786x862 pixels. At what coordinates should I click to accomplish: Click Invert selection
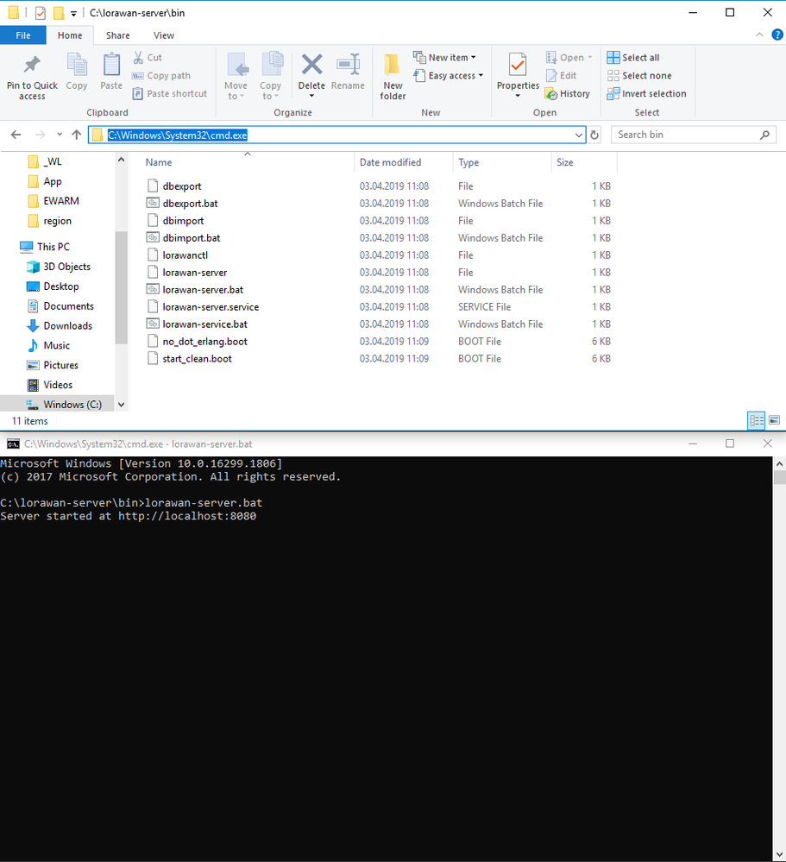tap(646, 94)
